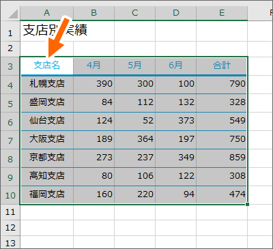Screen dimensions: 273x249
Task: Select row 1 header
Action: point(10,31)
